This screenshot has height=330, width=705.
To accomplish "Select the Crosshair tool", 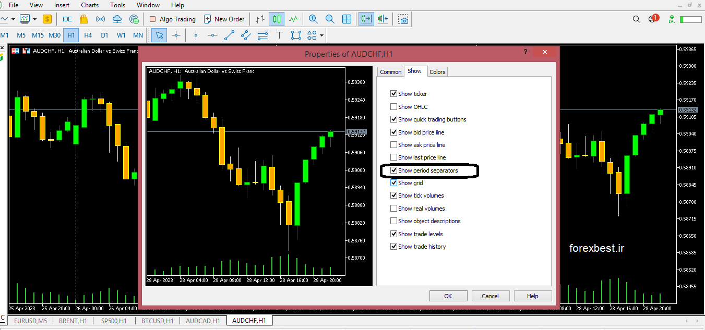I will 177,35.
